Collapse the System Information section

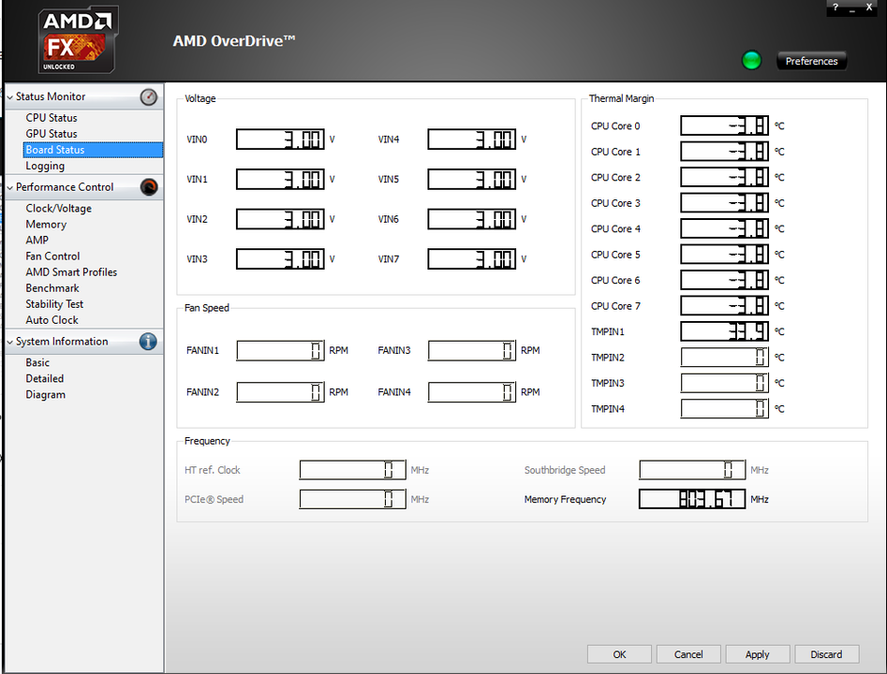(x=9, y=342)
